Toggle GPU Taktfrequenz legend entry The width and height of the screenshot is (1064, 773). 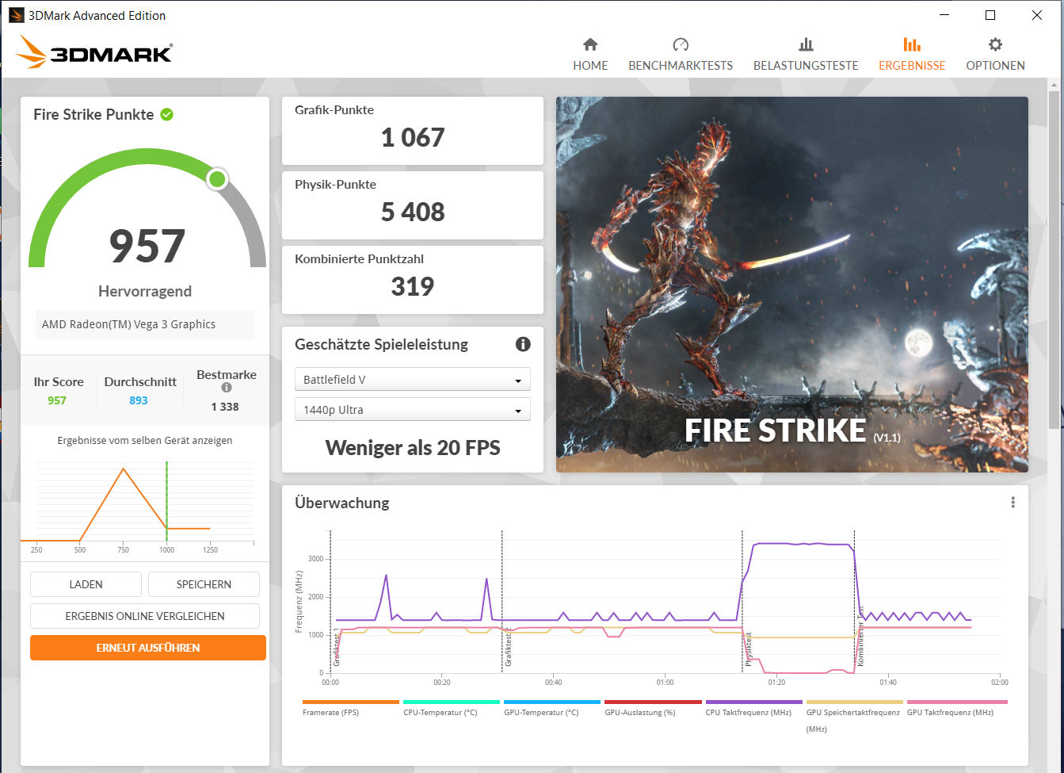pos(957,708)
